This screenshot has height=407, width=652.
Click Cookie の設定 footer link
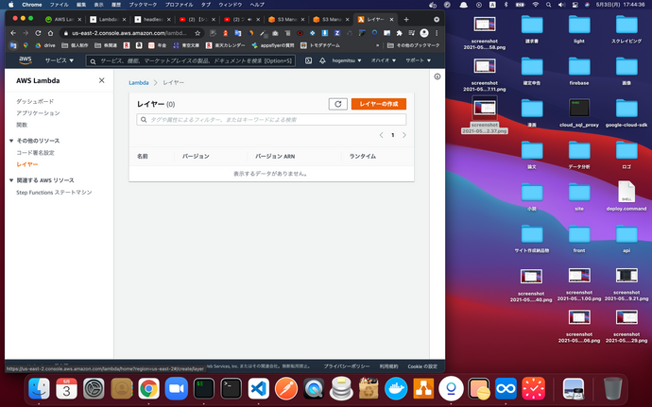422,366
